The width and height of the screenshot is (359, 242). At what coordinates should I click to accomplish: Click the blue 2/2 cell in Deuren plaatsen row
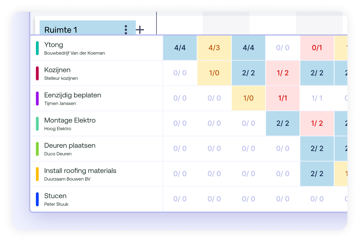317,148
